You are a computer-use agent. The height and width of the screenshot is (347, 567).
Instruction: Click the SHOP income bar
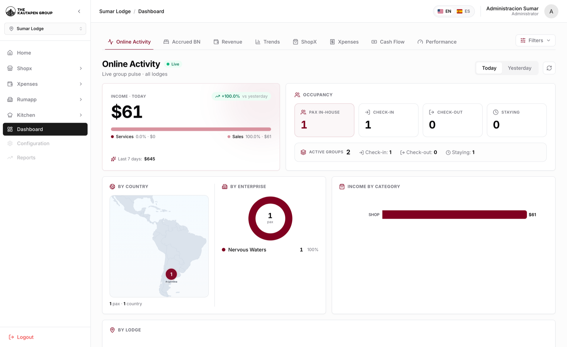pyautogui.click(x=454, y=215)
